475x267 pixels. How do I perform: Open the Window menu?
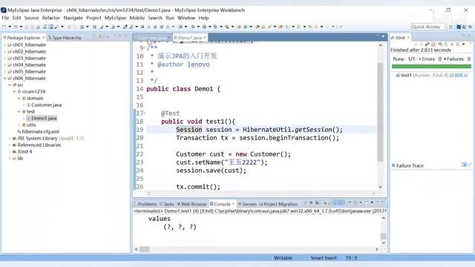(x=186, y=18)
